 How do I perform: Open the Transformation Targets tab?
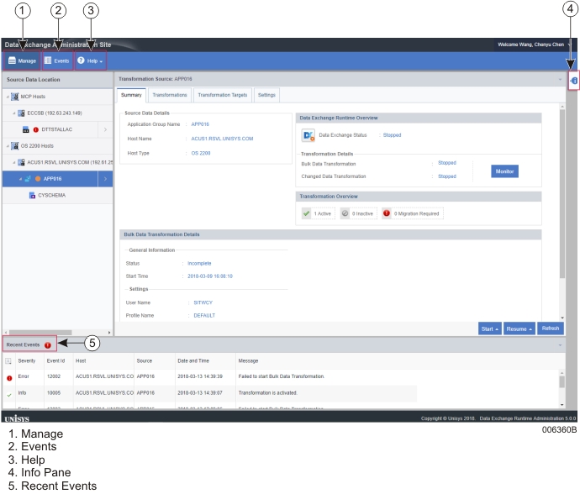point(222,95)
